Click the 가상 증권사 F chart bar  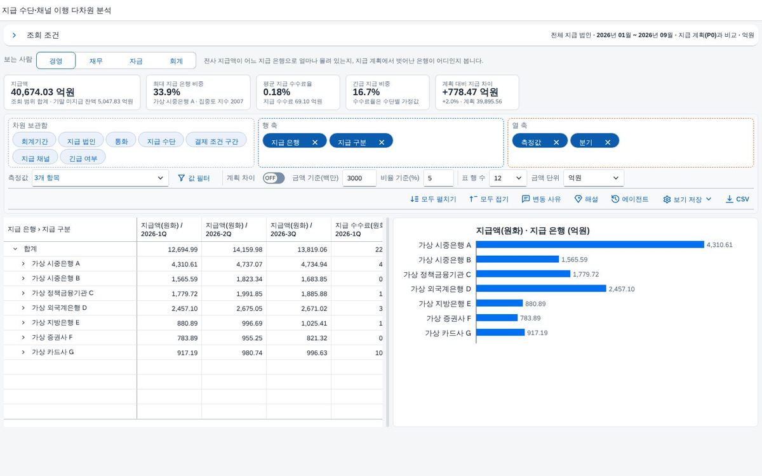pyautogui.click(x=497, y=317)
